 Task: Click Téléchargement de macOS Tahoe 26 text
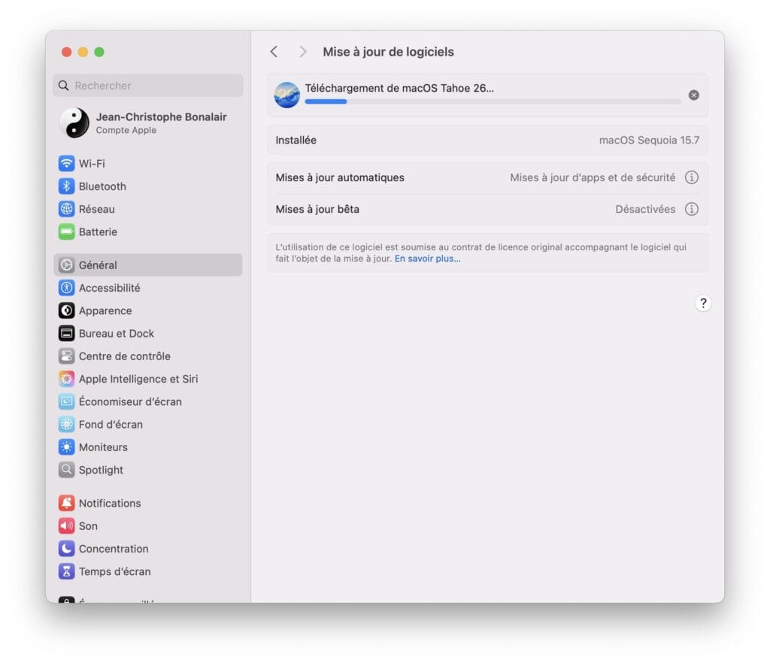point(399,89)
